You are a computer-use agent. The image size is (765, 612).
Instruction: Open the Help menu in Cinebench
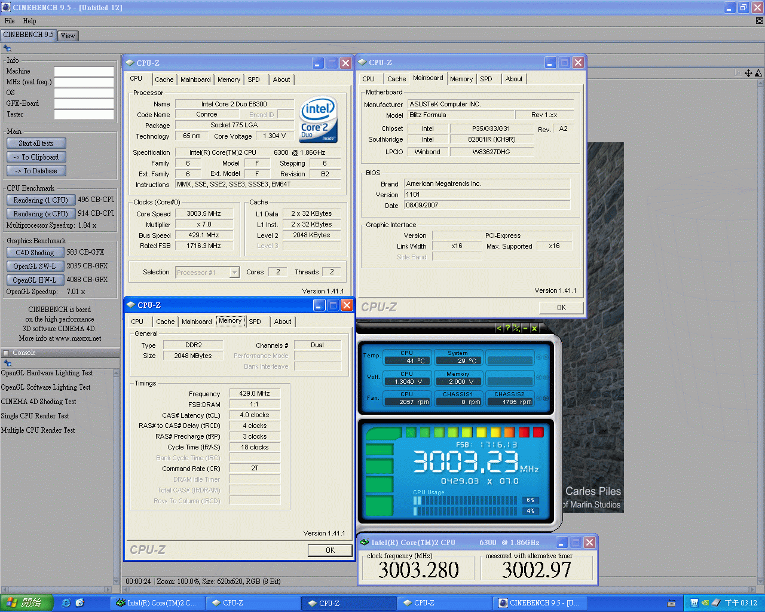tap(29, 21)
